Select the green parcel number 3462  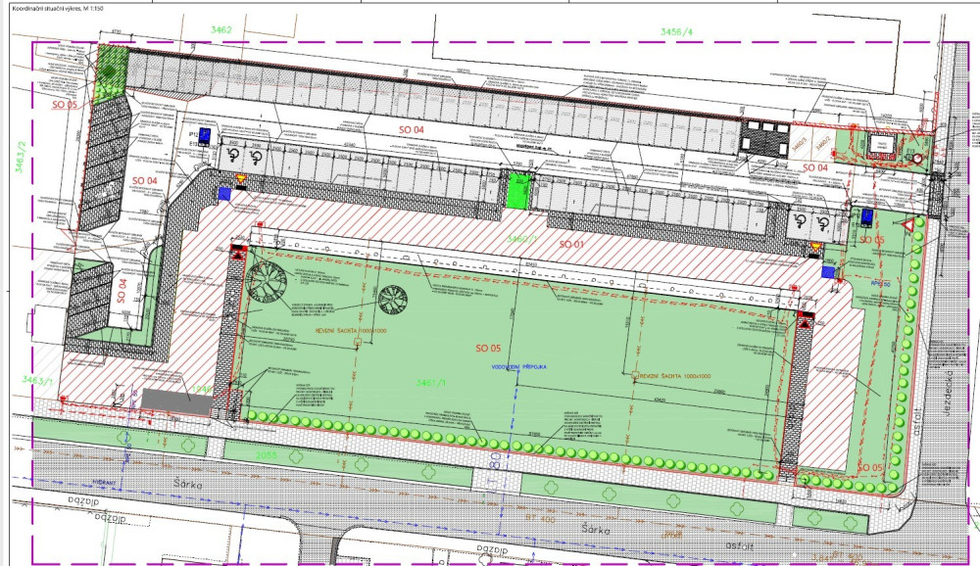point(220,30)
